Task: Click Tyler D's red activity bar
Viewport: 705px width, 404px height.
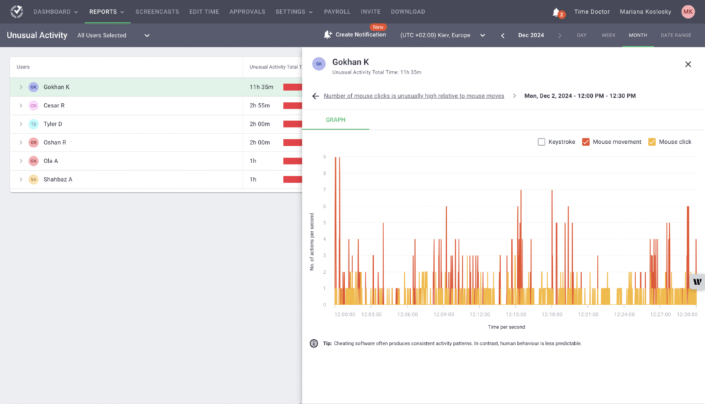Action: pyautogui.click(x=293, y=124)
